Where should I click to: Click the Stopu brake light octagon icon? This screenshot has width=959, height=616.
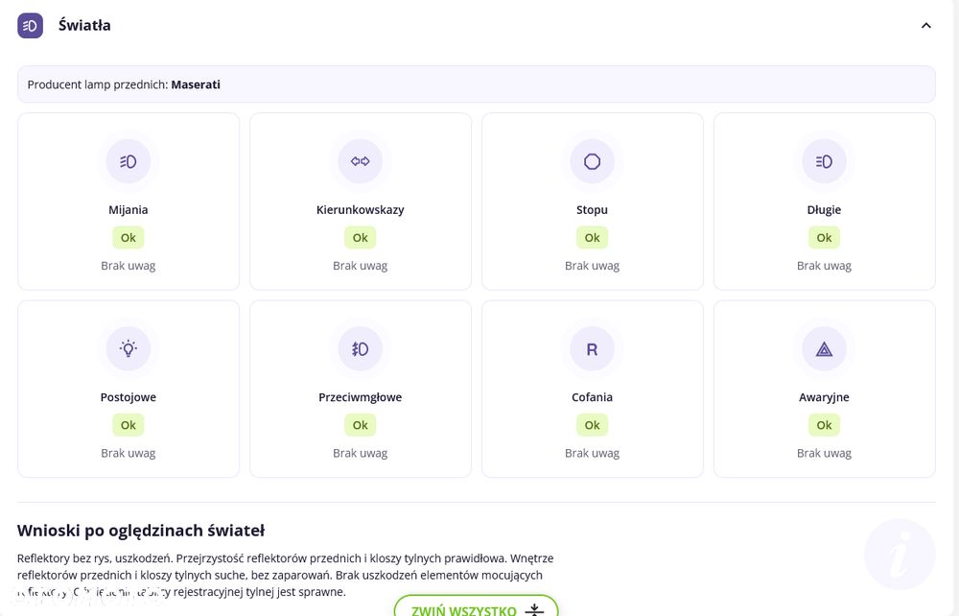tap(592, 161)
